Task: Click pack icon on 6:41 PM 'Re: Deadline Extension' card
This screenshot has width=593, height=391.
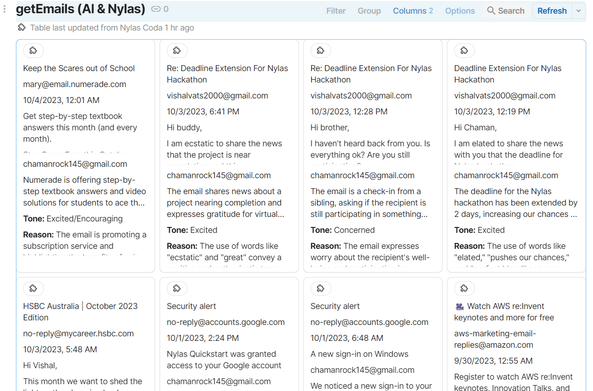Action: click(177, 51)
